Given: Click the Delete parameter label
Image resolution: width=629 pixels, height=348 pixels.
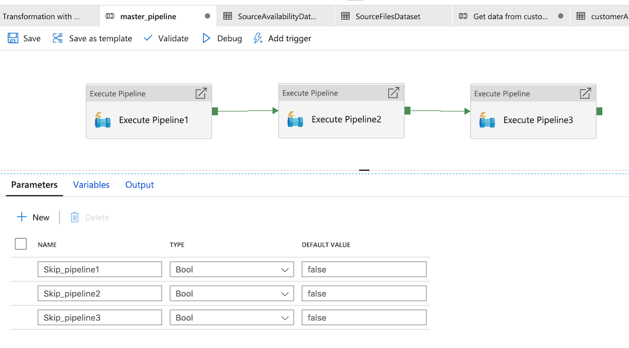Looking at the screenshot, I should [x=97, y=218].
